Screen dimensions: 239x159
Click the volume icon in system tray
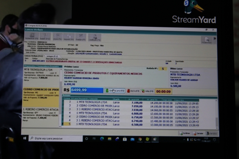pos(199,140)
